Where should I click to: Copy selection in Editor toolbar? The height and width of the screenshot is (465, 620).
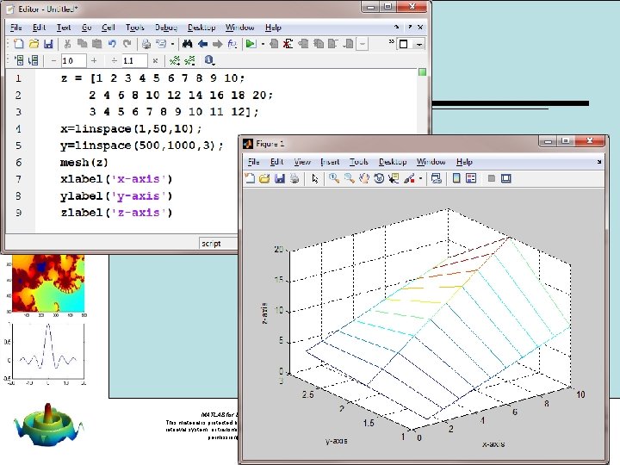(83, 44)
